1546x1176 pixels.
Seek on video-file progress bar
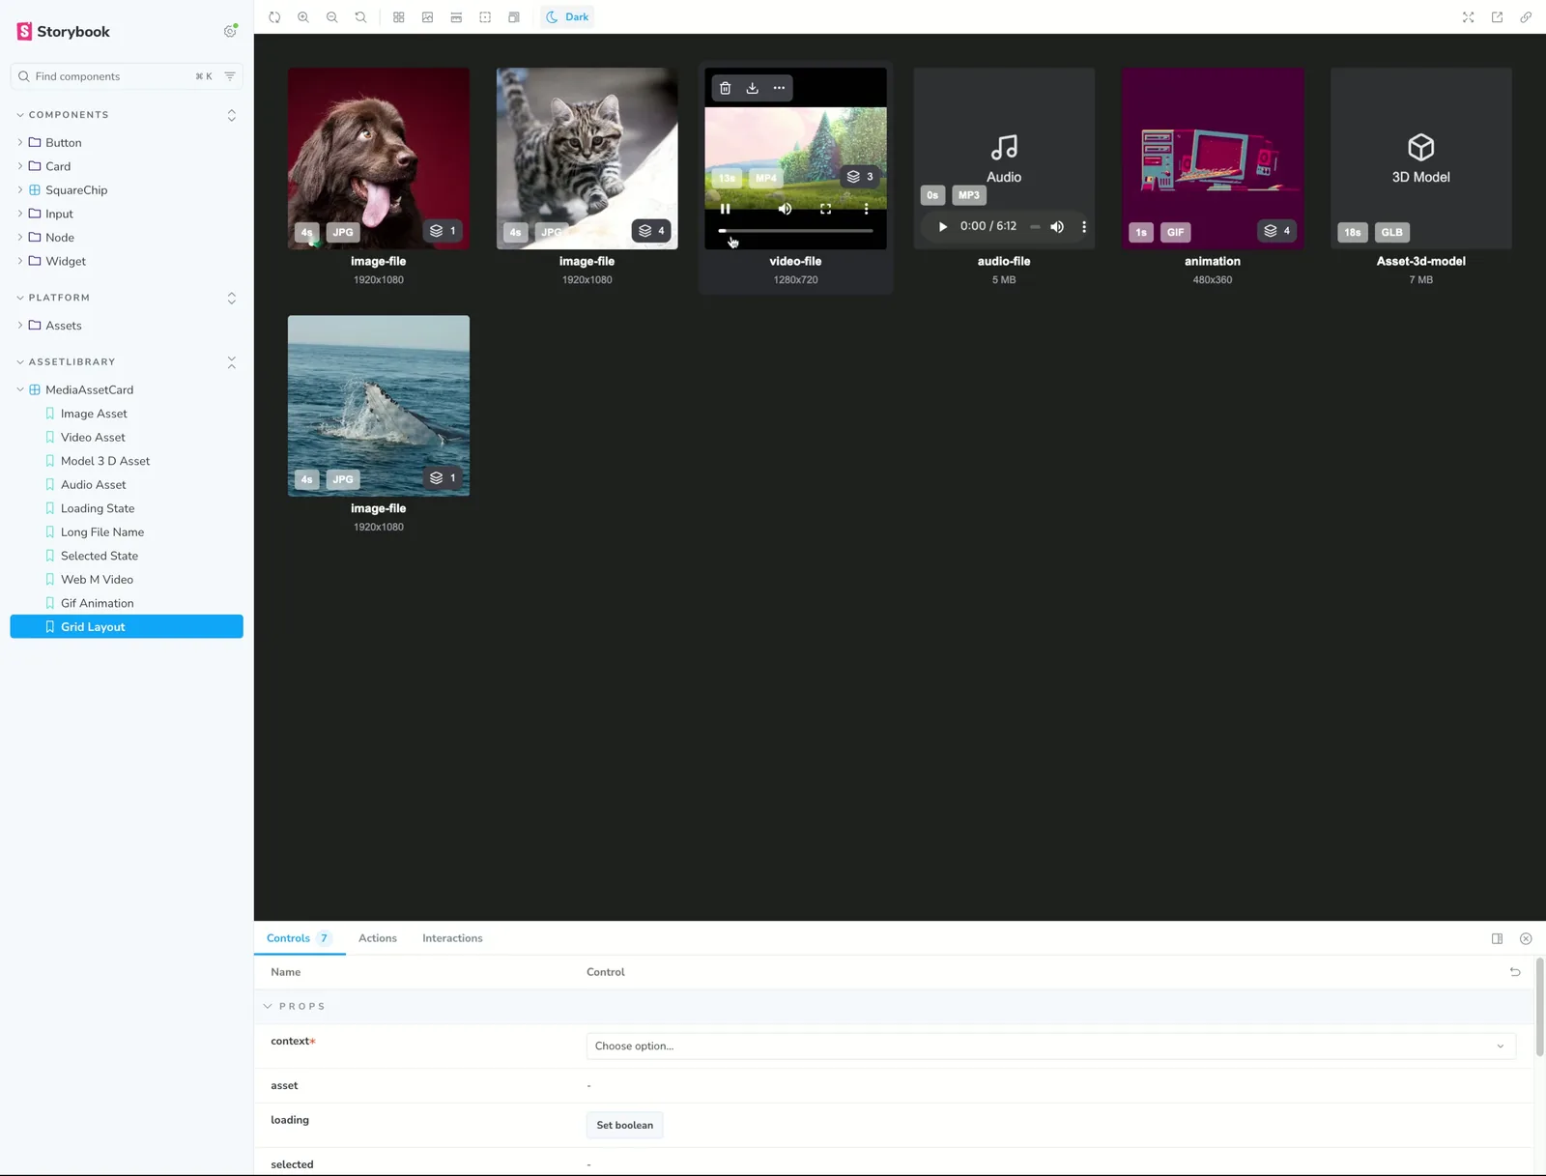(796, 231)
